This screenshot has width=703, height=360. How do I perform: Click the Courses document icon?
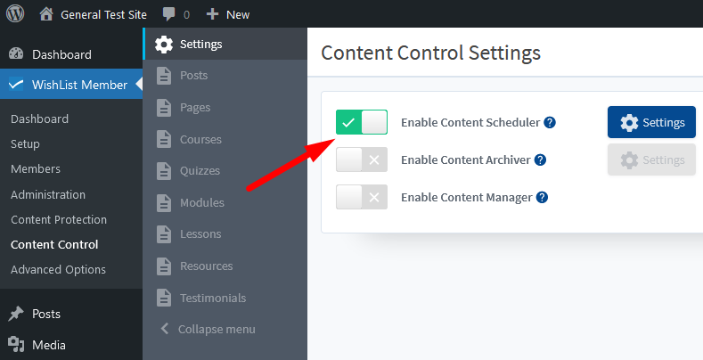click(x=164, y=139)
